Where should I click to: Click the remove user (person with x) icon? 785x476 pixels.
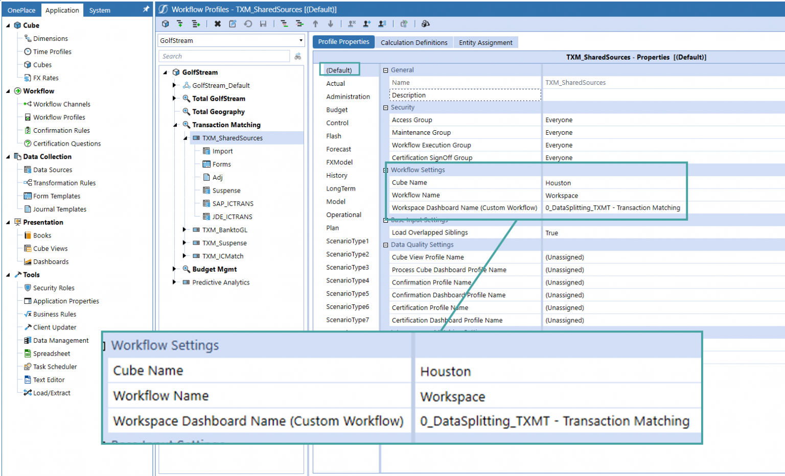(x=352, y=23)
